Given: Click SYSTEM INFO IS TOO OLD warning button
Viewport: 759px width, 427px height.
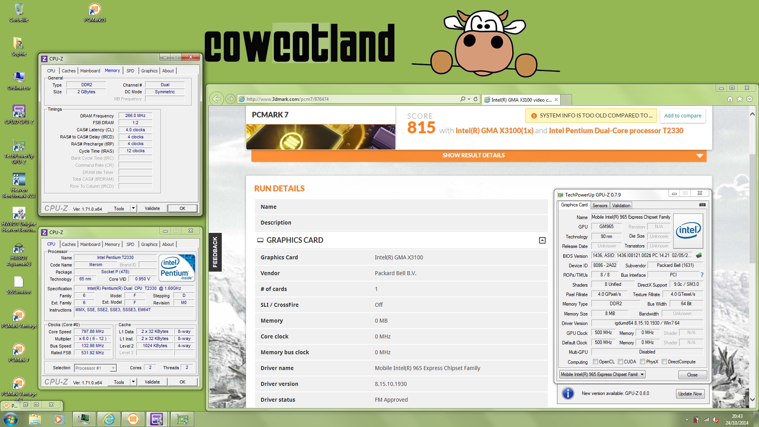Looking at the screenshot, I should click(591, 116).
